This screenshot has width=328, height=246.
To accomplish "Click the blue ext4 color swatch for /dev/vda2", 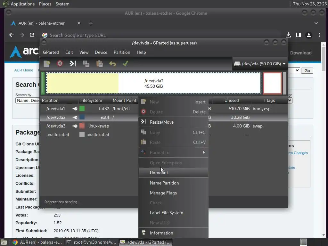I will point(82,117).
